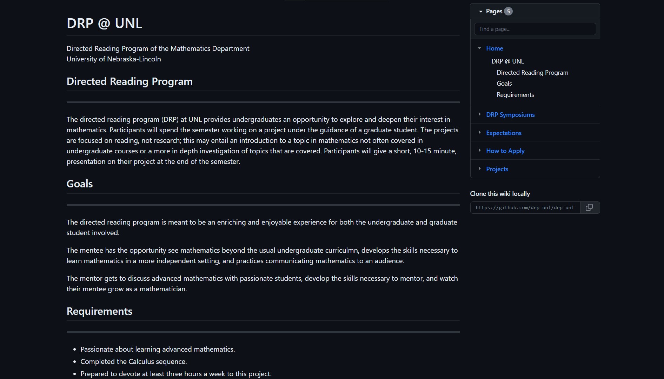Jump to Directed Reading Program in sidebar
This screenshot has width=664, height=379.
532,73
